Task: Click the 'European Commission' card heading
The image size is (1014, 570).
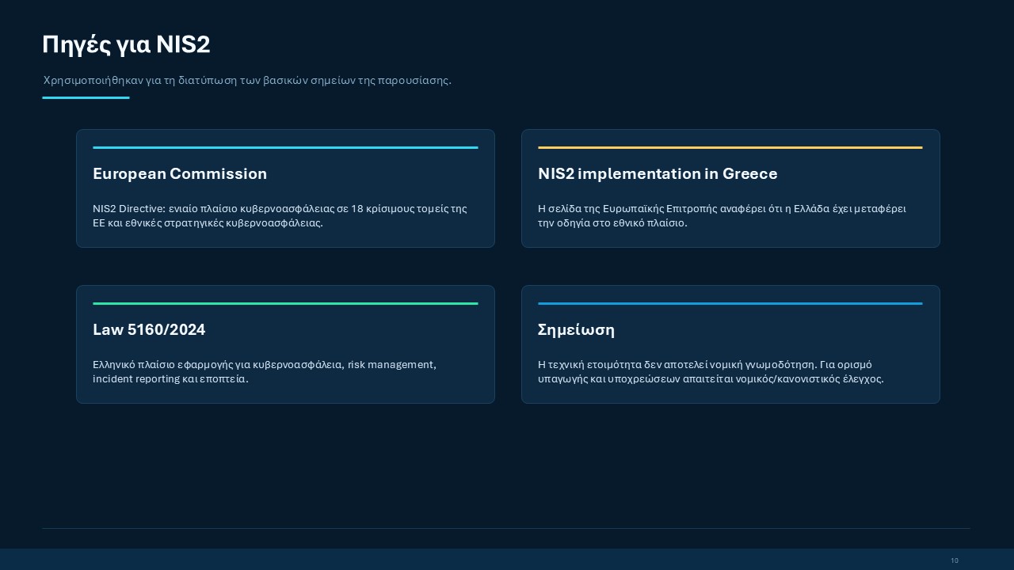Action: (x=180, y=173)
